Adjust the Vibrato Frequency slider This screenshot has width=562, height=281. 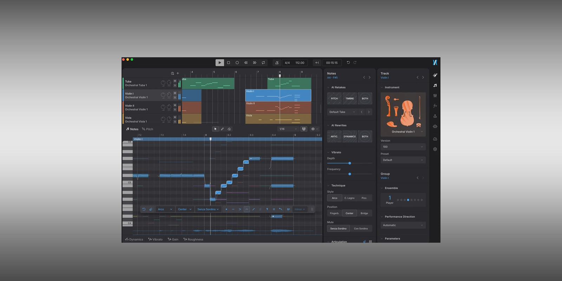click(349, 174)
